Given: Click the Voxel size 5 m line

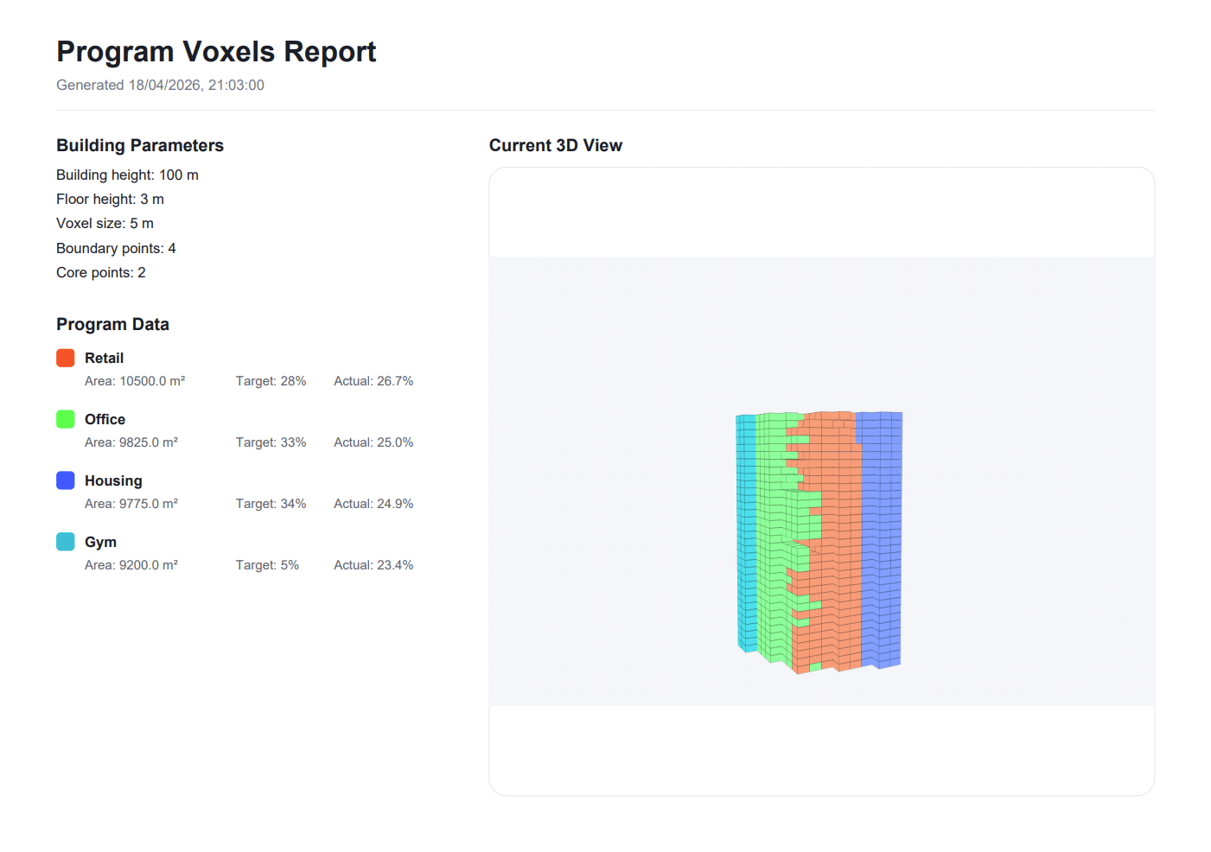Looking at the screenshot, I should (105, 223).
